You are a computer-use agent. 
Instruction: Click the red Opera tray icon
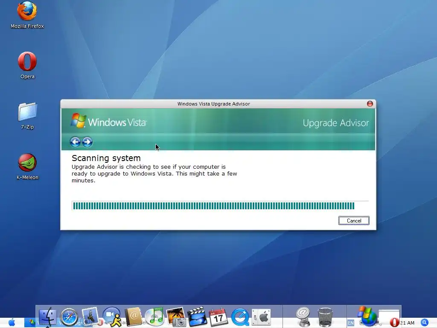point(394,322)
